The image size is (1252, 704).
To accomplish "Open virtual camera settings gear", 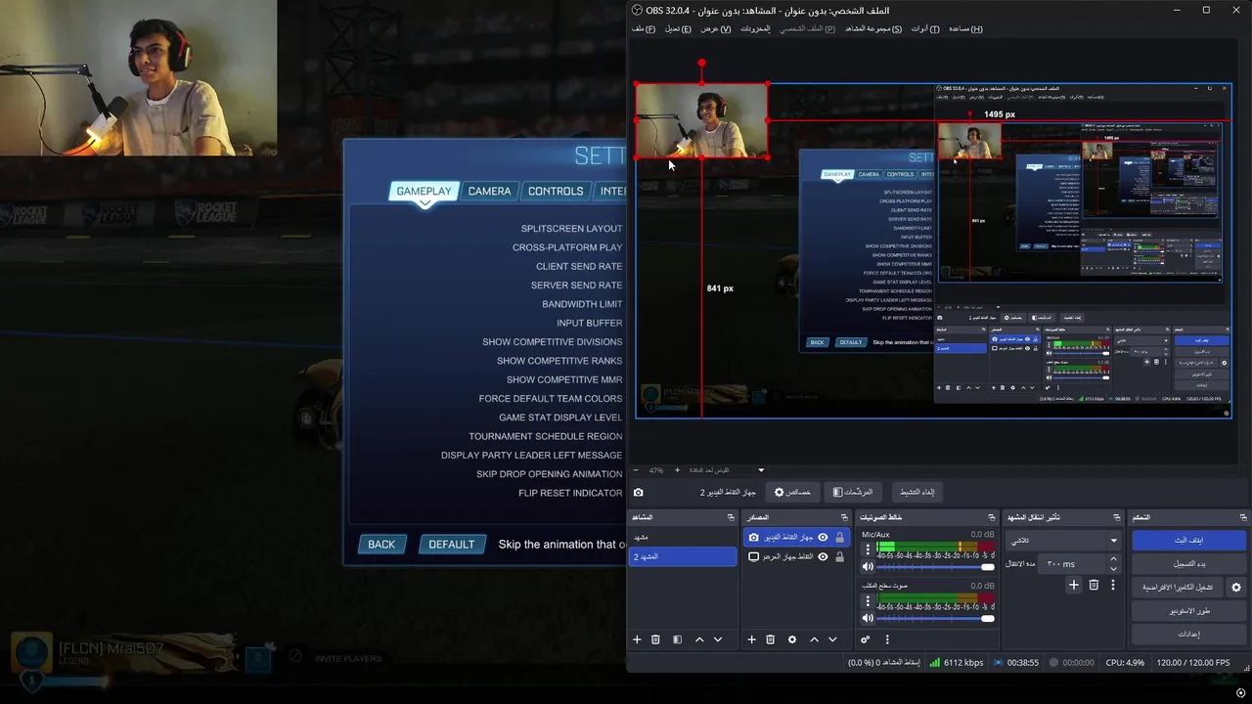I will pos(1236,588).
